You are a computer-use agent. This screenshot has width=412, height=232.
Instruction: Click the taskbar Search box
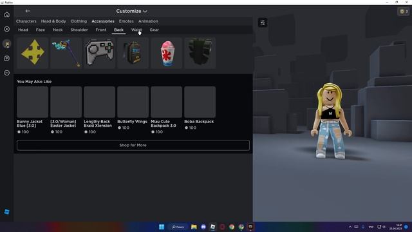coord(178,227)
